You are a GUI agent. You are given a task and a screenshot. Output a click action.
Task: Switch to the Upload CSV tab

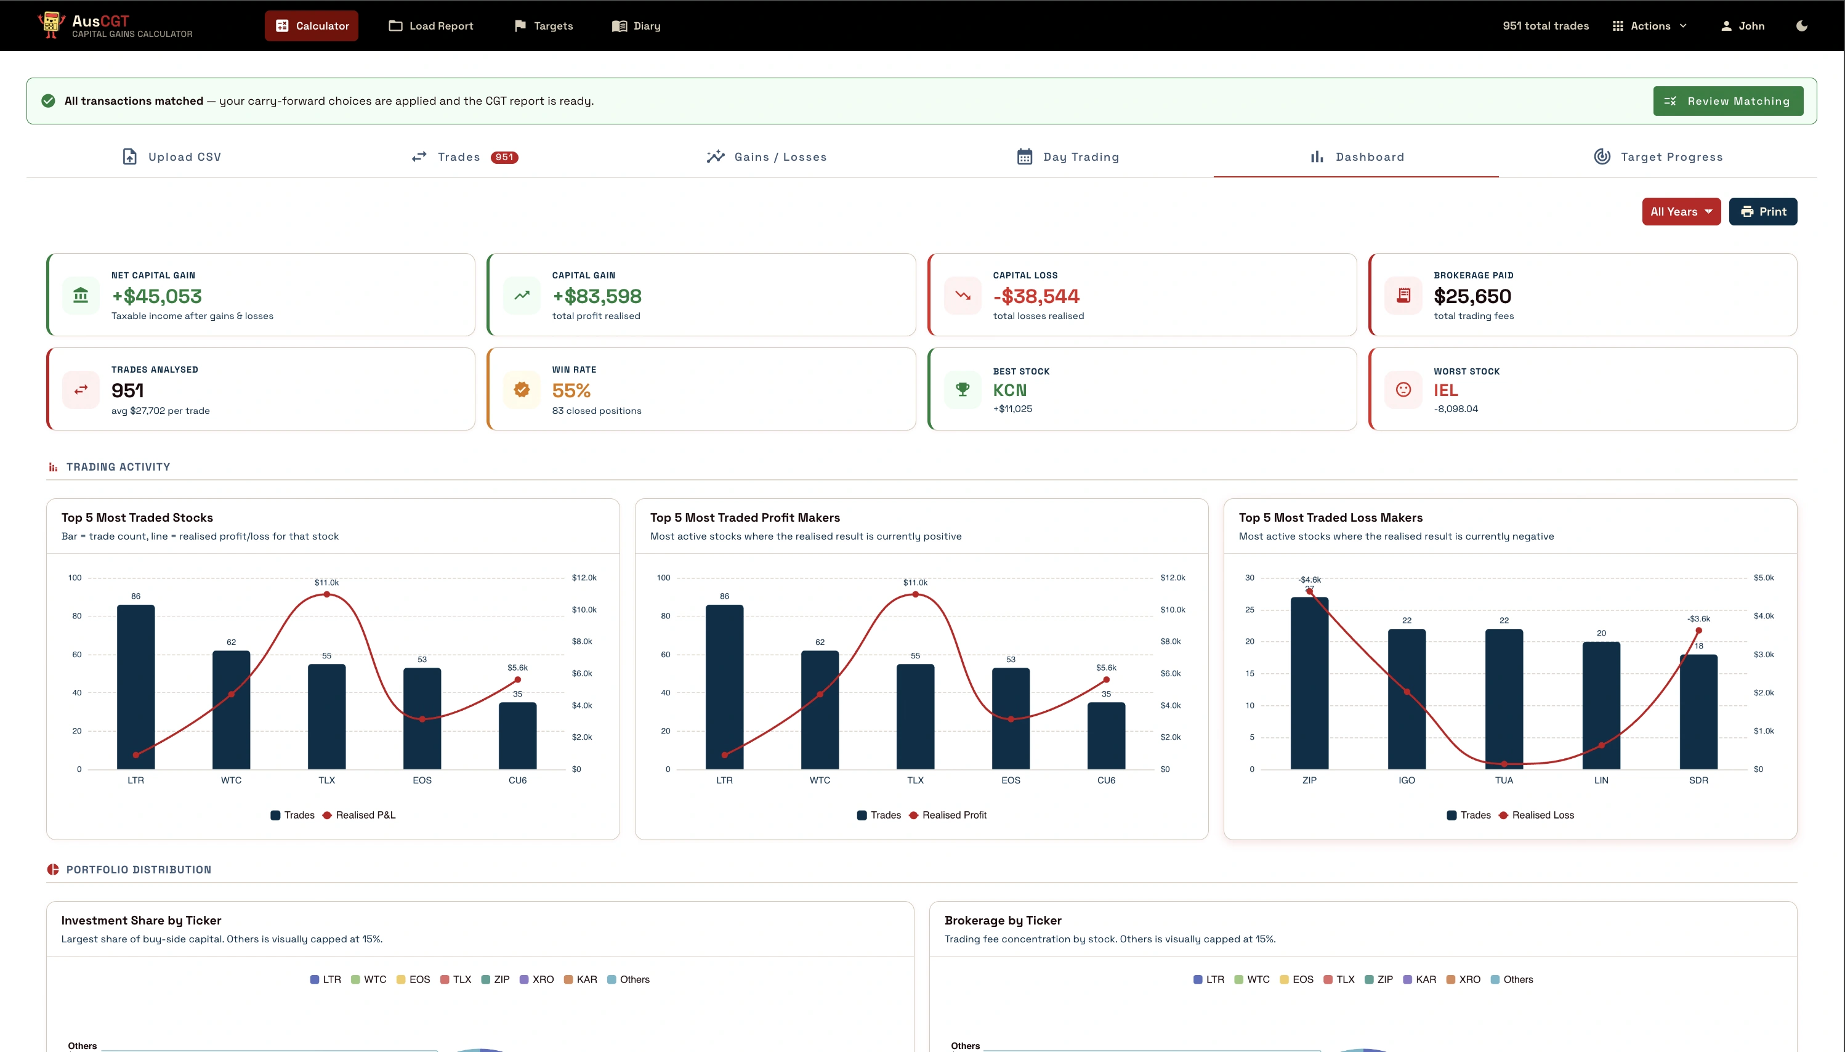click(x=172, y=157)
